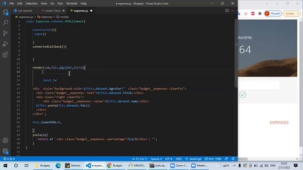Viewport: 303px width, 170px height.
Task: Click the input field in the browser page
Action: 258,85
